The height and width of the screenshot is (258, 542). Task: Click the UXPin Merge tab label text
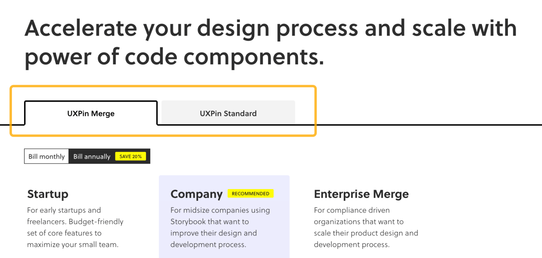point(91,113)
